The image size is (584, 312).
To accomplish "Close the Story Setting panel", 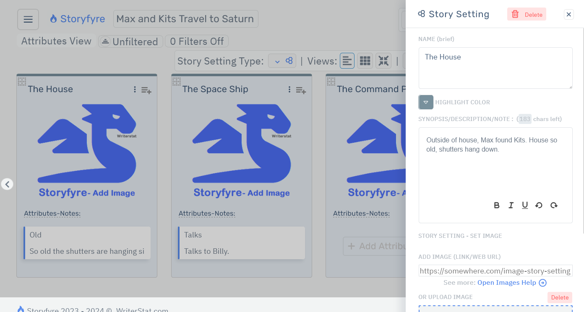I will coord(568,14).
